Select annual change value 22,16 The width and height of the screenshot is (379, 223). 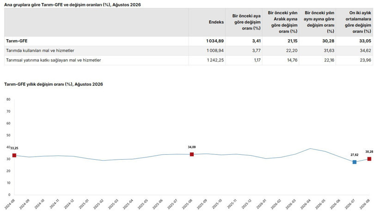pos(329,60)
